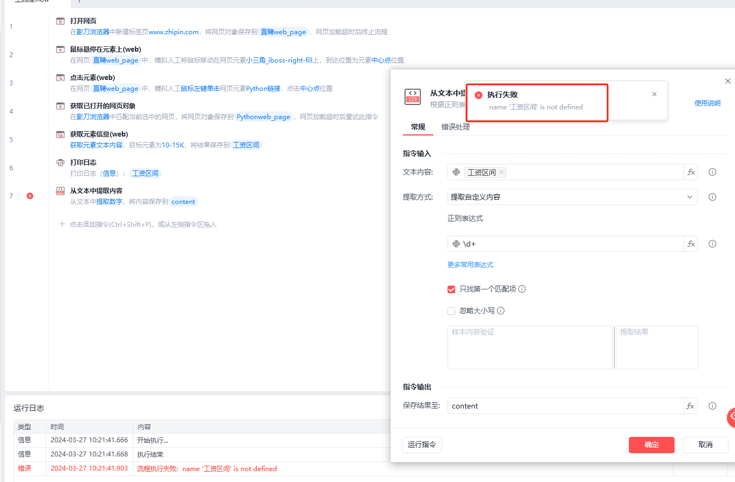Click the help icon beside 忽略大小写
Image resolution: width=735 pixels, height=482 pixels.
coord(501,311)
